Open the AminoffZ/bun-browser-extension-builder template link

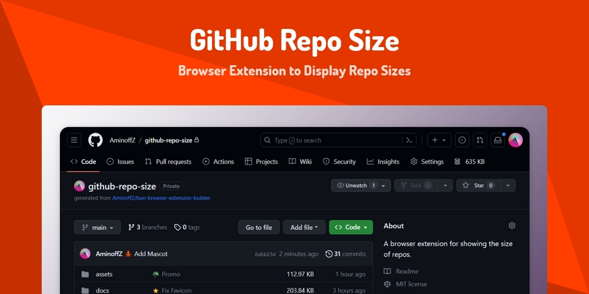[x=161, y=198]
